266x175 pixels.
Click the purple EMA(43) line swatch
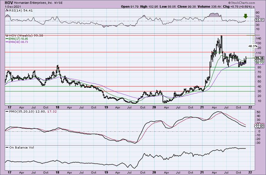(x=7, y=42)
